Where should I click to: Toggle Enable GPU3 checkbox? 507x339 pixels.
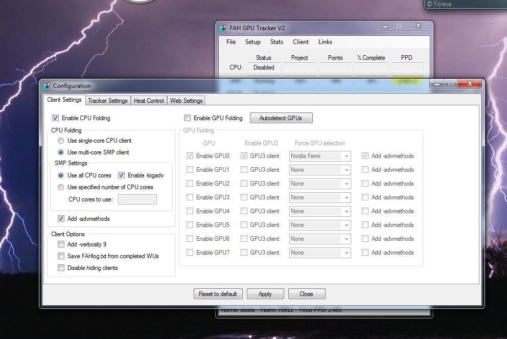pyautogui.click(x=190, y=197)
